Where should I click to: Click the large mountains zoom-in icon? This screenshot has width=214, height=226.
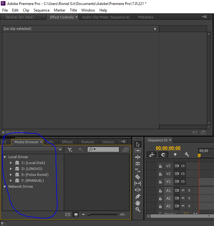click(x=122, y=214)
